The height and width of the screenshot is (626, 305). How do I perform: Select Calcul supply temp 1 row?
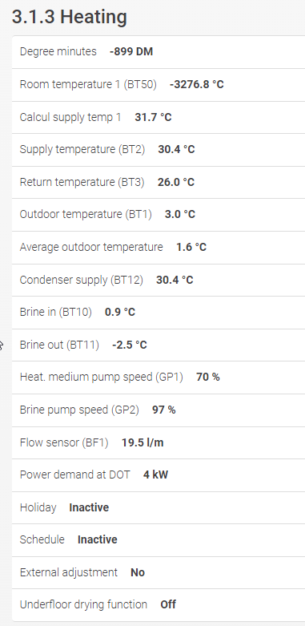pyautogui.click(x=159, y=117)
